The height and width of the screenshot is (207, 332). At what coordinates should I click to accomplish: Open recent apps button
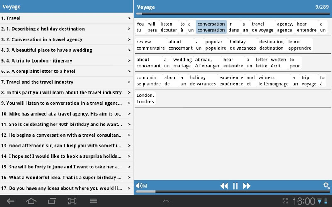(52, 201)
